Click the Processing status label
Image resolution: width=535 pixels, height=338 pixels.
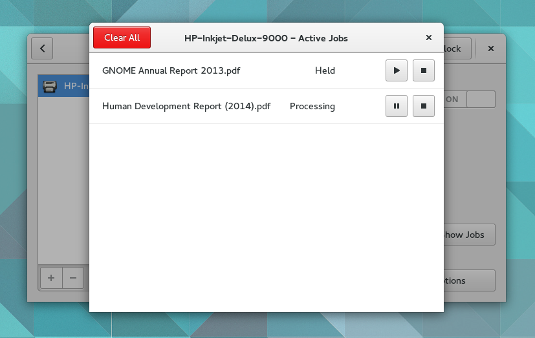point(312,106)
